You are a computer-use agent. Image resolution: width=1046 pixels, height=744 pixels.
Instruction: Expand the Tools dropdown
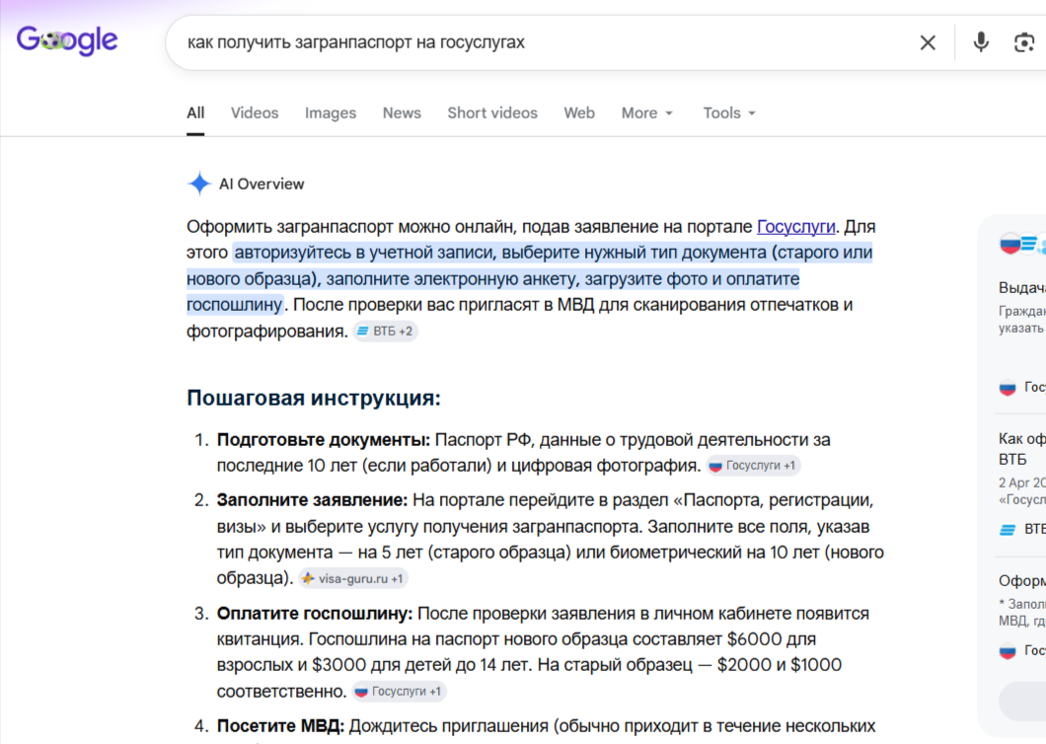coord(729,112)
